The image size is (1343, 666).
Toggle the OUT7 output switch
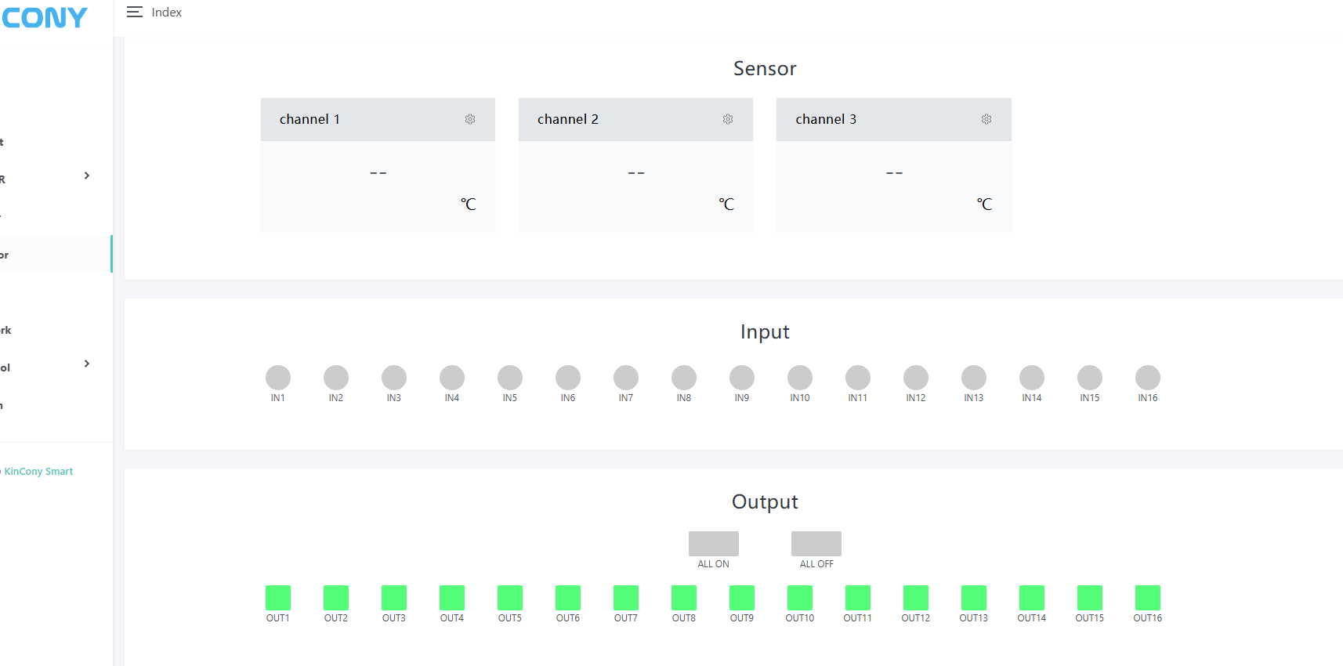[626, 598]
